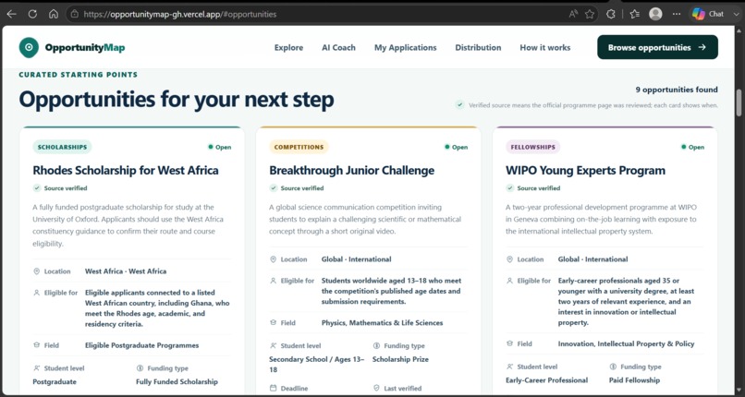Click WIPO card Source verified check icon
Viewport: 745px width, 397px height.
tap(510, 187)
